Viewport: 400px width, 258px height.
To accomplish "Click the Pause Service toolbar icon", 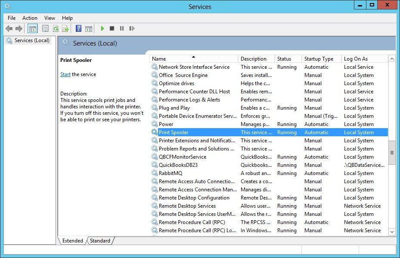I will [x=122, y=28].
